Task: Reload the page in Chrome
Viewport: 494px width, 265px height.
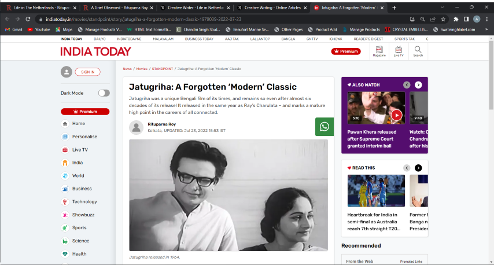Action: pyautogui.click(x=28, y=19)
